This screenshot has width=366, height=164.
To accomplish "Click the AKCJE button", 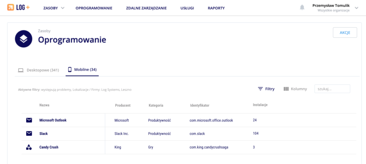I will tap(345, 33).
